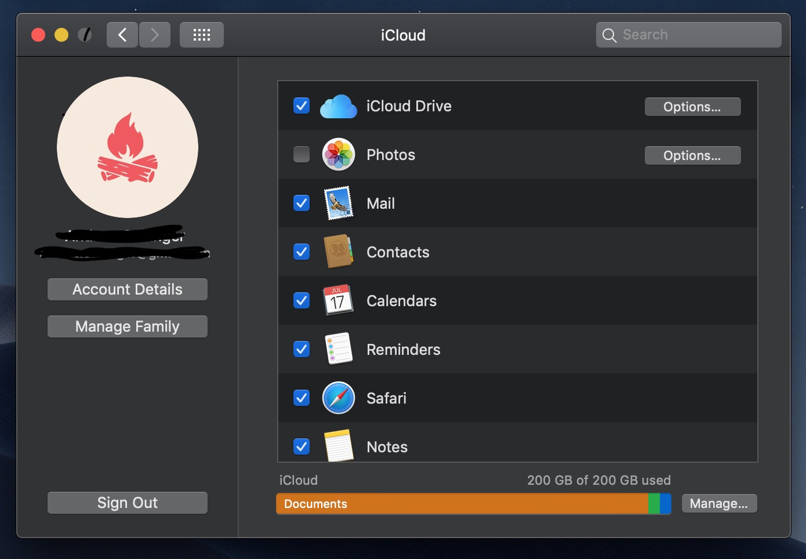The width and height of the screenshot is (806, 559).
Task: Click the Mail stamp icon
Action: (339, 203)
